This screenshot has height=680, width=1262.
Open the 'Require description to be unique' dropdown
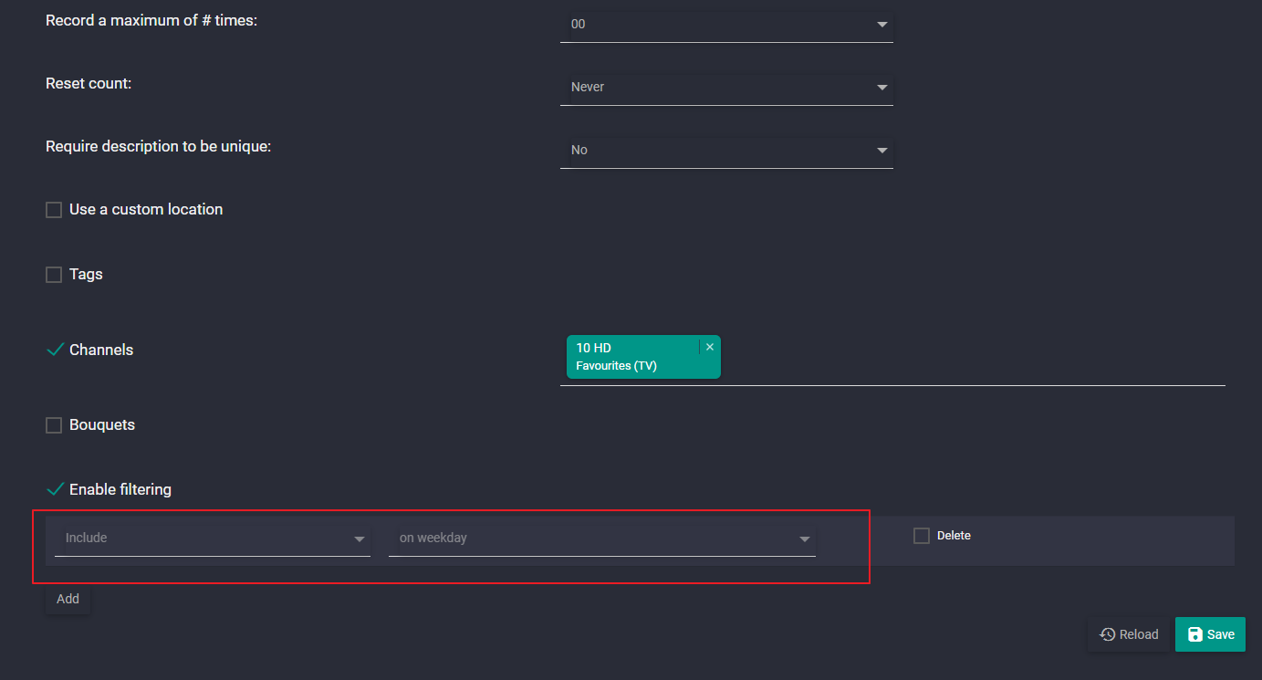point(726,150)
